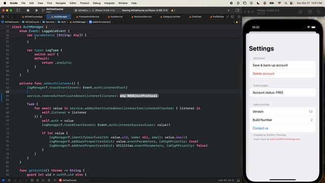The height and width of the screenshot is (183, 325).
Task: Open Services folder in the jump bar
Action: pyautogui.click(x=49, y=22)
